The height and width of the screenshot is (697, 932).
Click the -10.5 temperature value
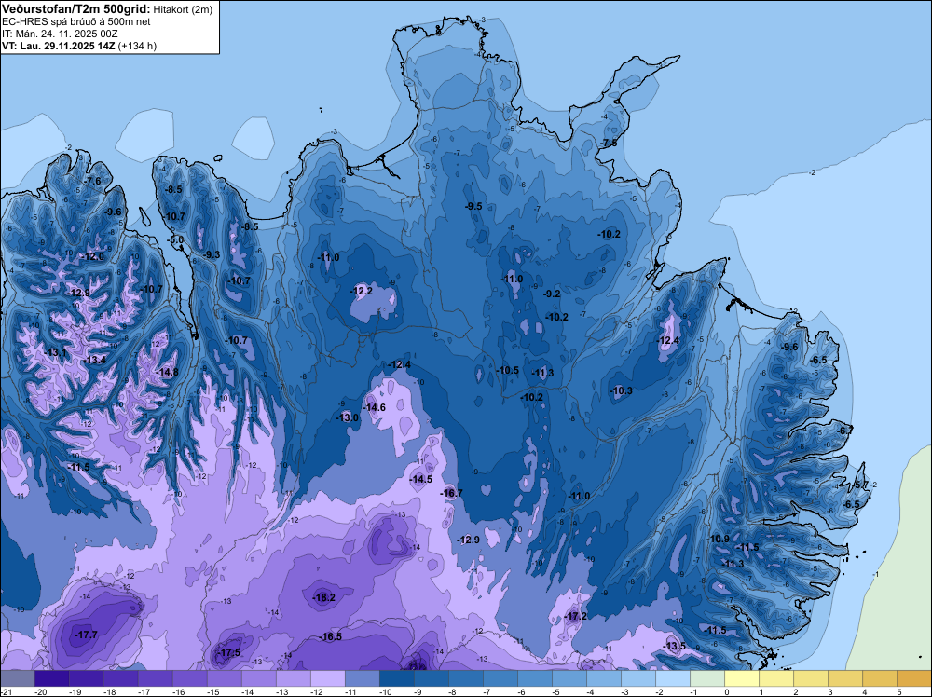coord(508,370)
